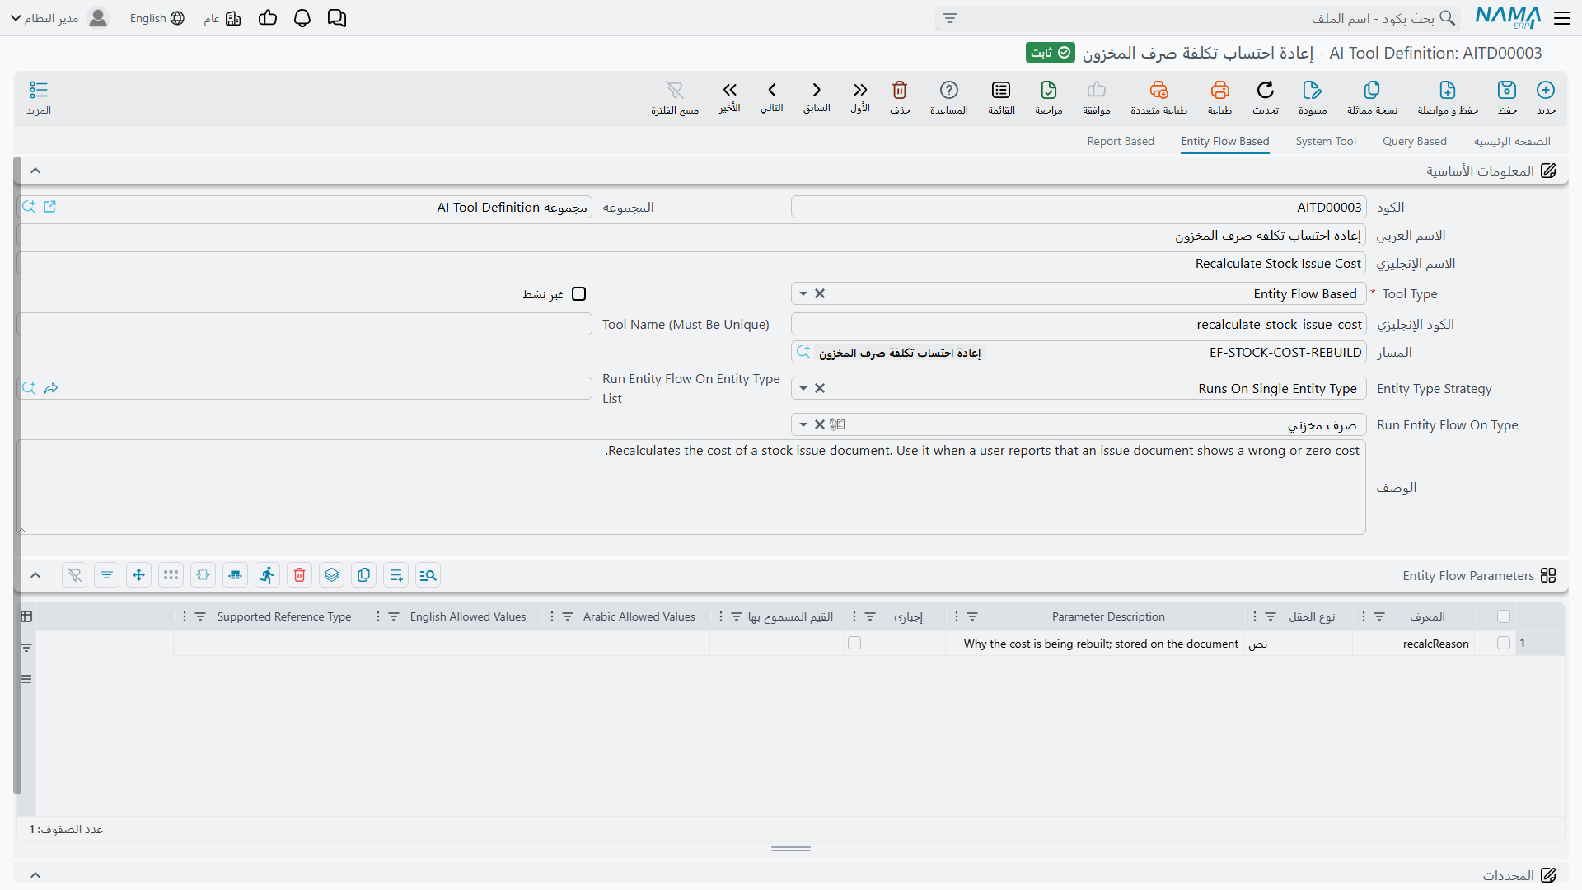Click the NAMA ERP logo
The height and width of the screenshot is (890, 1582).
1508,17
